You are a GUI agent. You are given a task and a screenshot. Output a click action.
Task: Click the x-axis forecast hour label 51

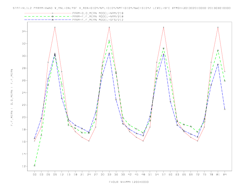(x=150, y=174)
